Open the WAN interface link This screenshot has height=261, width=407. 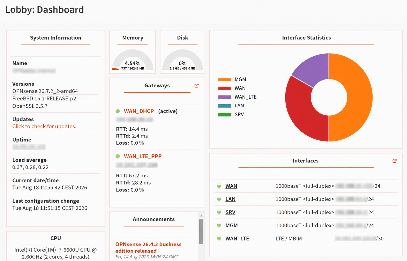(x=231, y=186)
